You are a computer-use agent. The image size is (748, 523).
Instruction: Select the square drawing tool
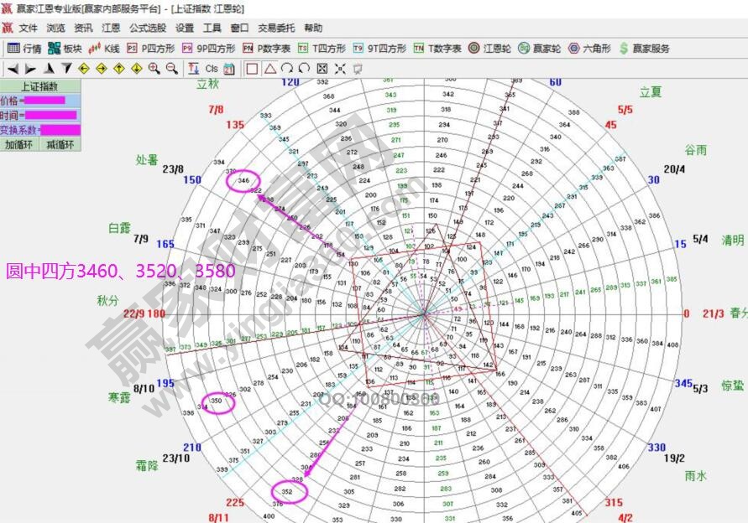tap(252, 69)
